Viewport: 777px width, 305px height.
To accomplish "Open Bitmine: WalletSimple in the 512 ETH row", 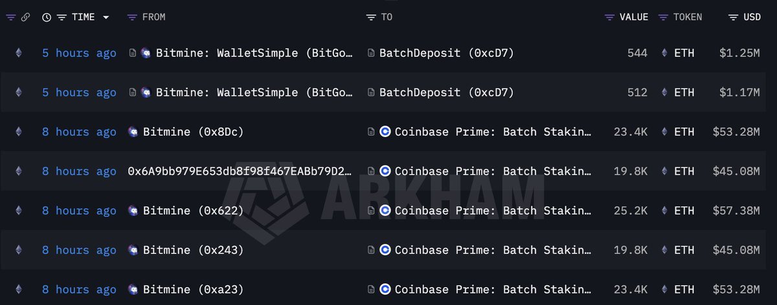I will click(254, 92).
